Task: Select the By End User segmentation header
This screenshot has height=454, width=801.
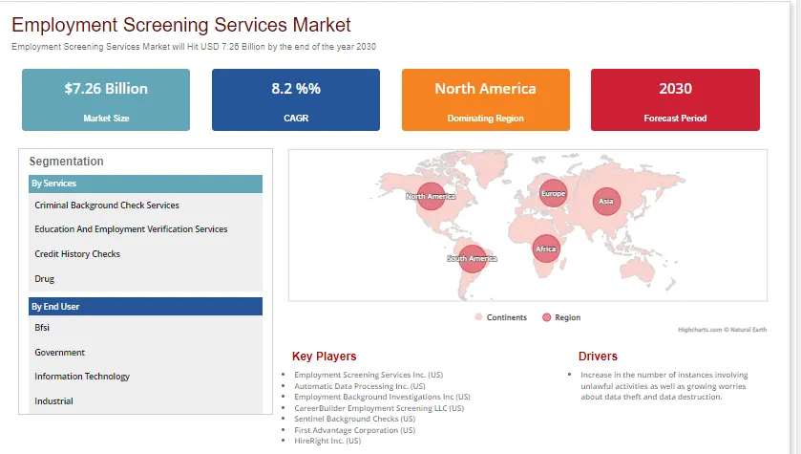Action: click(145, 306)
